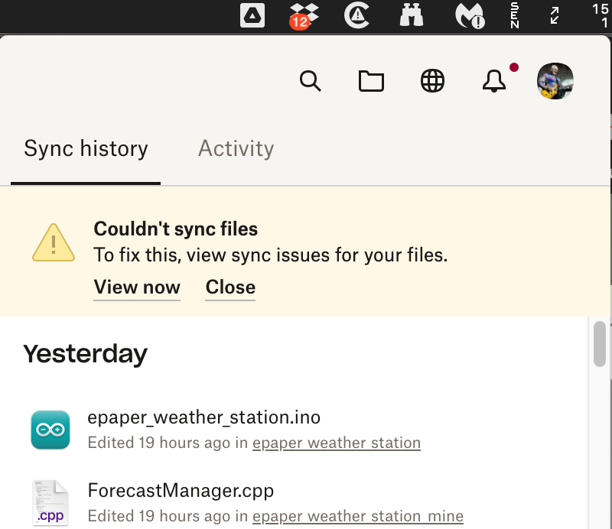
Task: Open the Dropbox folder icon
Action: click(371, 81)
